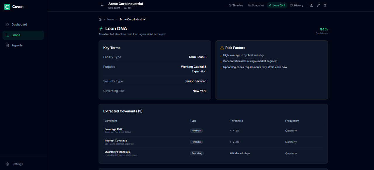Click the > 2.5x threshold

[234, 142]
